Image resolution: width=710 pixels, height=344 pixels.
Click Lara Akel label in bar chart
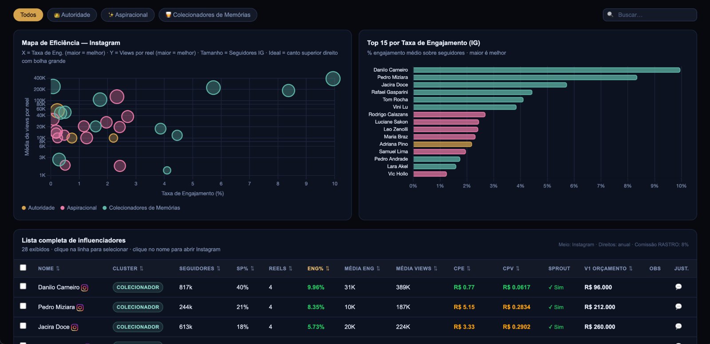397,166
